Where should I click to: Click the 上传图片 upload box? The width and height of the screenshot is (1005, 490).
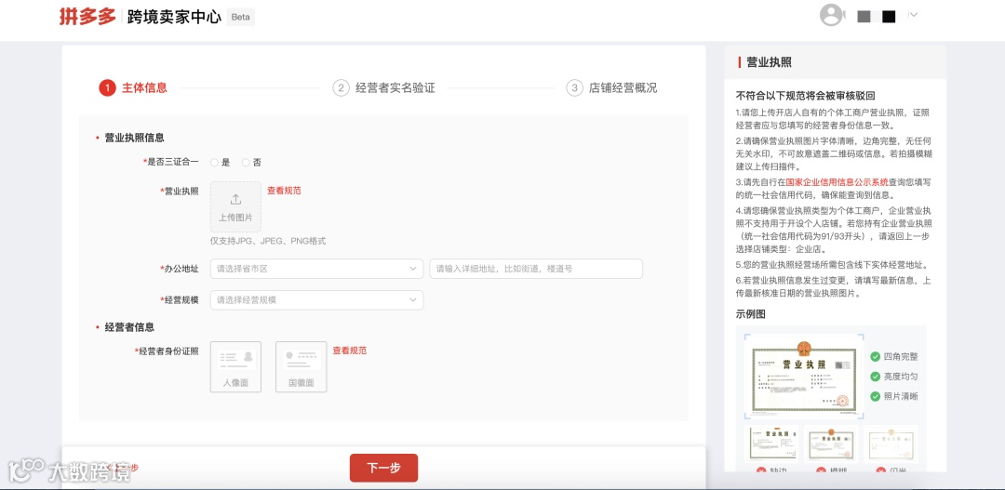pos(235,206)
